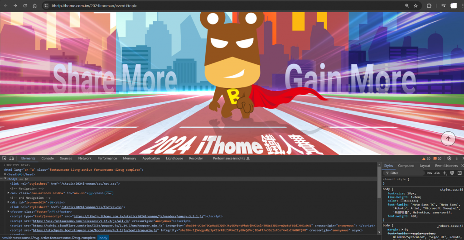Select the Computed pane tab
Image resolution: width=464 pixels, height=240 pixels.
click(406, 166)
